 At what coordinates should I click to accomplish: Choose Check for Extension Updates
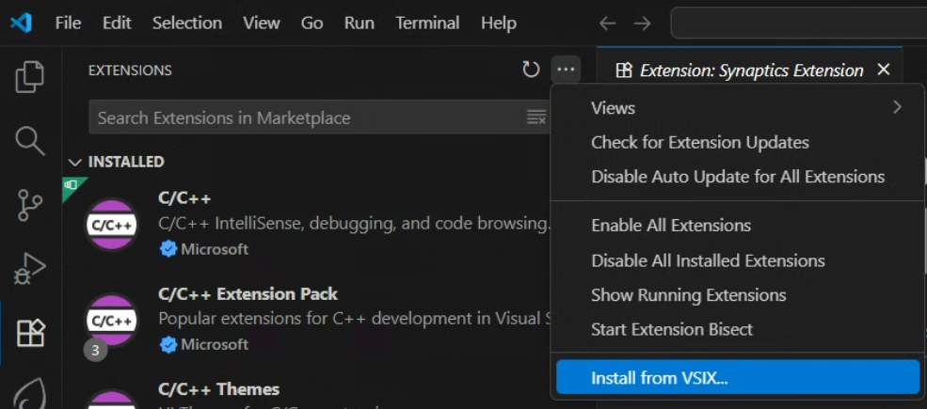(699, 143)
